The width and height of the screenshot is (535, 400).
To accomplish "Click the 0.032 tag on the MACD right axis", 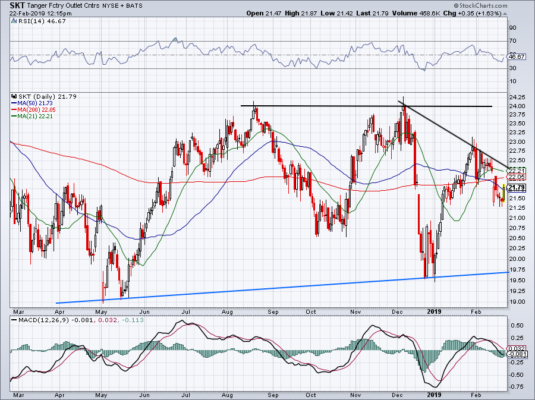I will click(517, 348).
